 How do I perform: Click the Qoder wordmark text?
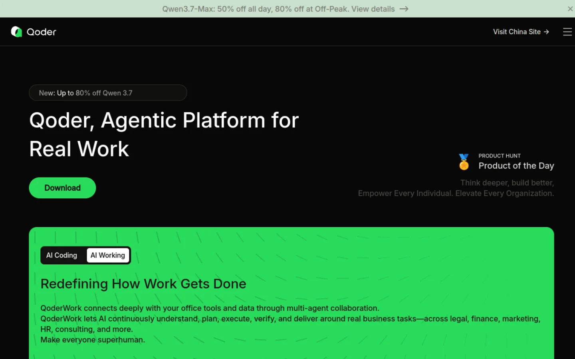[x=42, y=32]
